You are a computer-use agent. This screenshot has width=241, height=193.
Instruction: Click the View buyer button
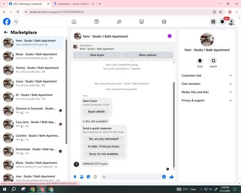(97, 55)
